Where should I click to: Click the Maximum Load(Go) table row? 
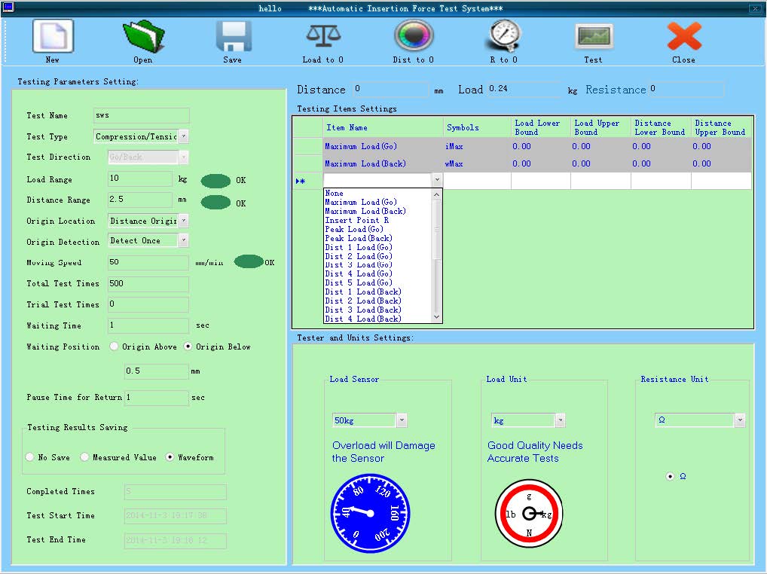[x=360, y=146]
